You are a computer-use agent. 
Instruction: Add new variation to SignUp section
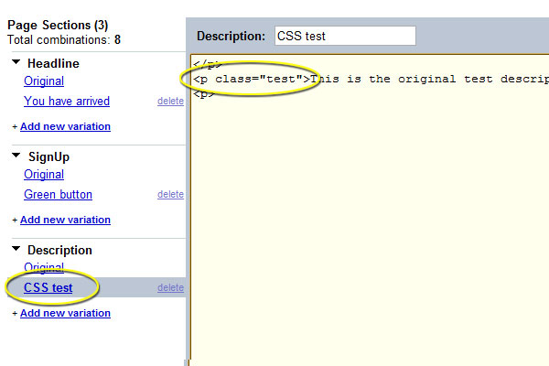pos(65,220)
